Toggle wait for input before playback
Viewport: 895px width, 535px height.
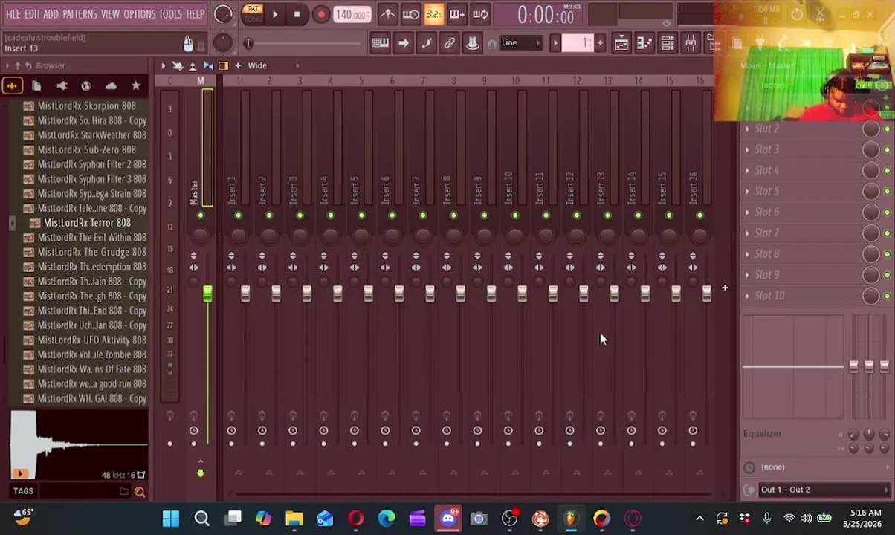(x=410, y=14)
